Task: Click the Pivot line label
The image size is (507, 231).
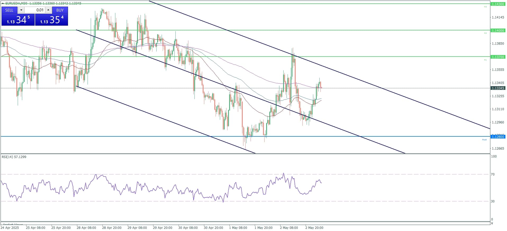Action: tap(484, 140)
